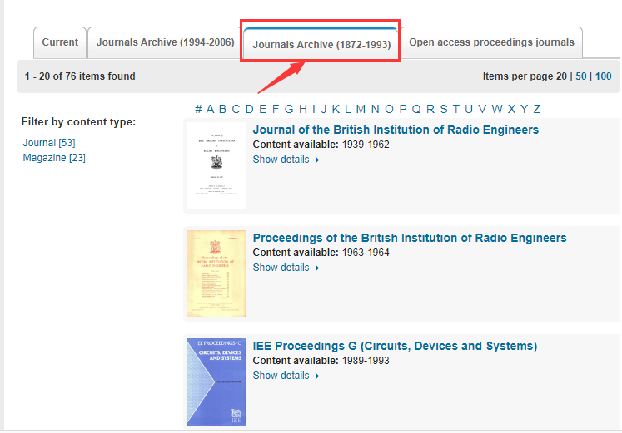Open IEE Proceedings G title link
Viewport: 622px width, 433px height.
coord(395,346)
